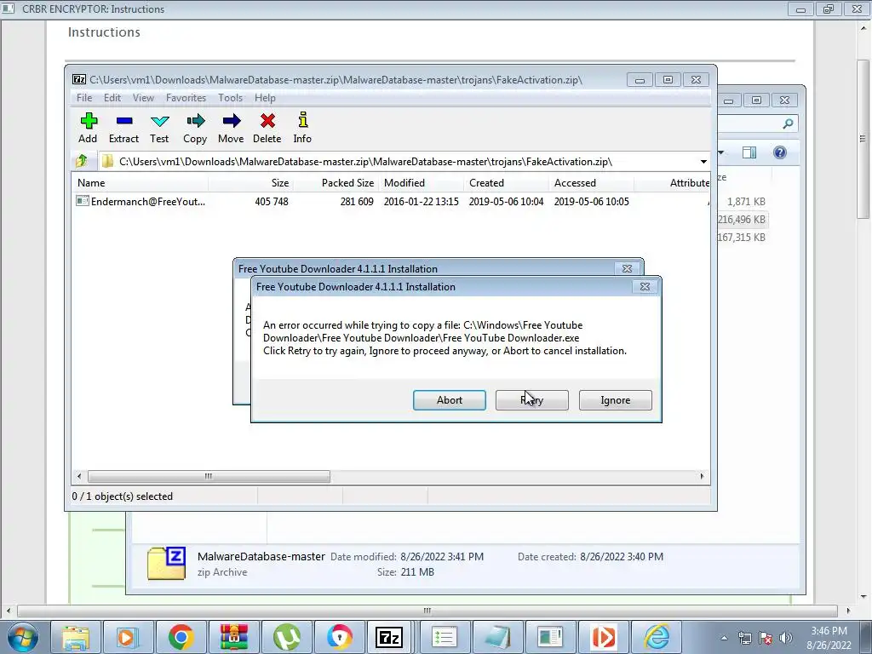Open the Windows Start menu
The width and height of the screenshot is (872, 654).
(23, 637)
